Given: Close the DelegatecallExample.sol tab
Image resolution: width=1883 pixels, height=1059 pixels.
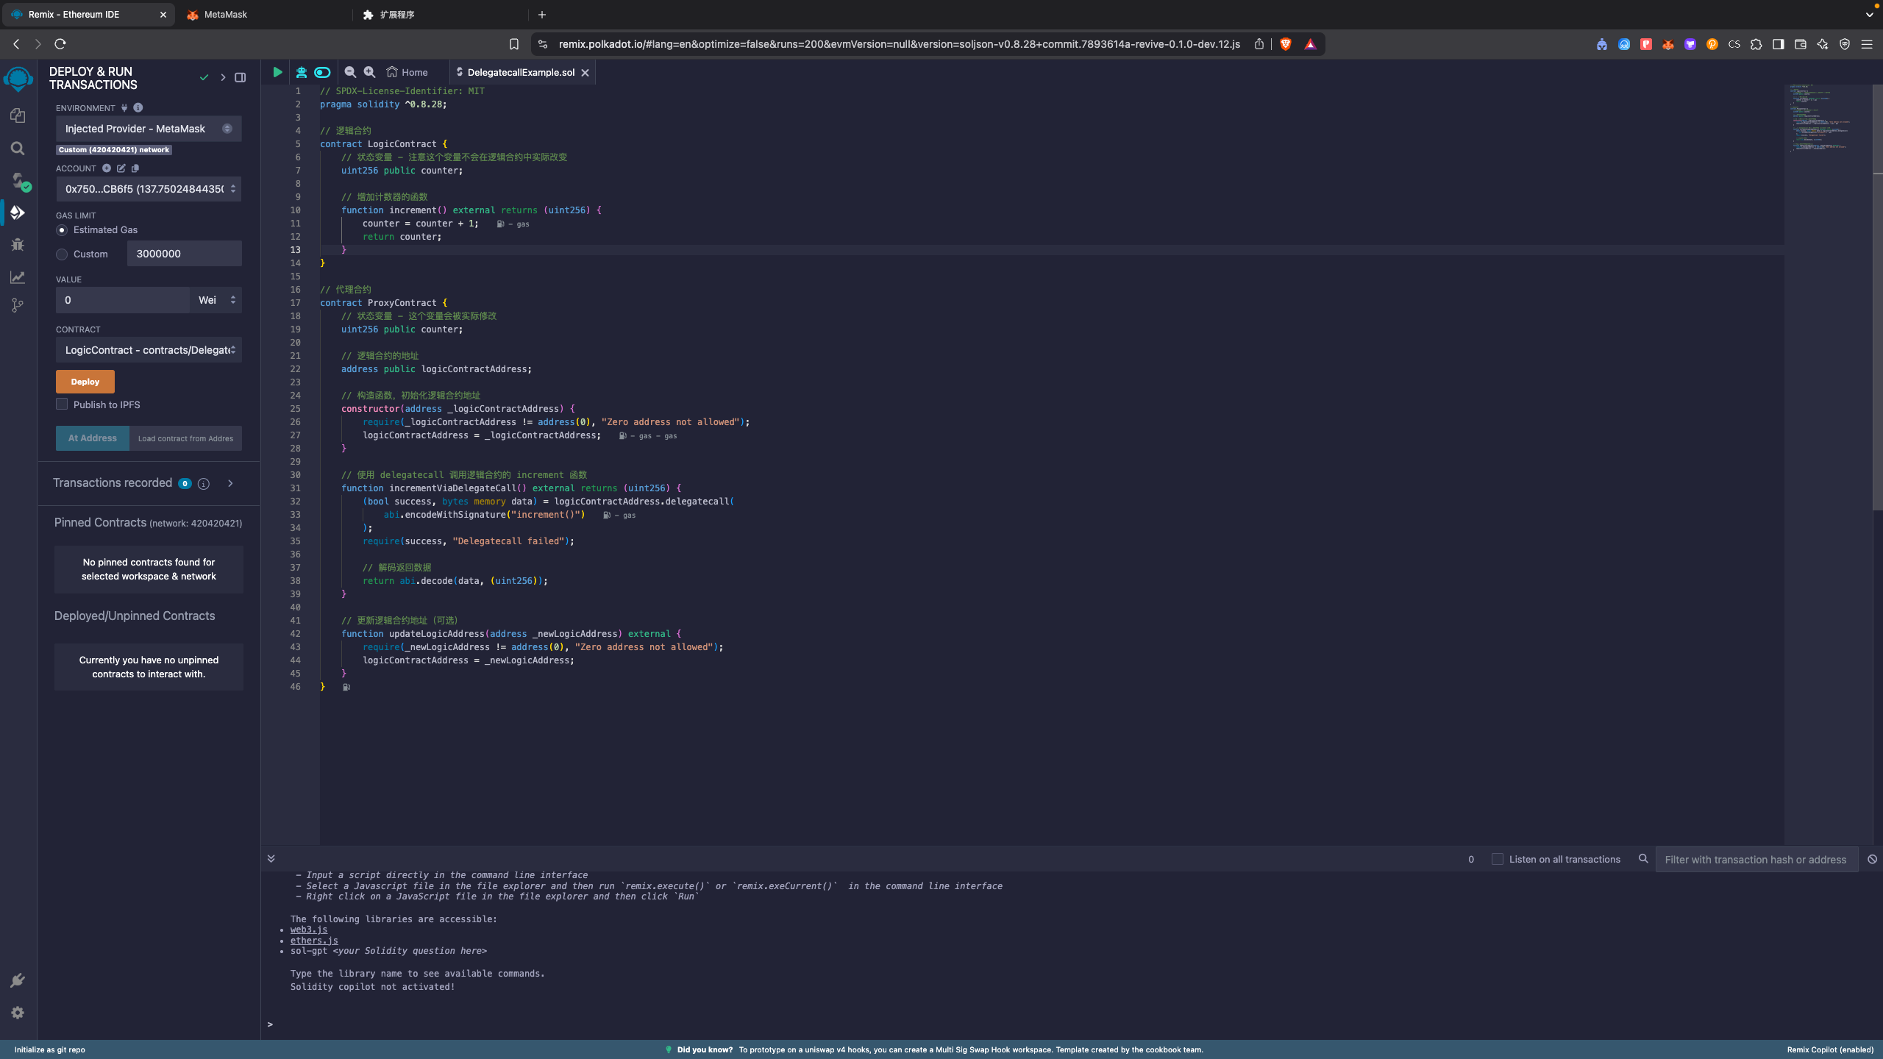Looking at the screenshot, I should (585, 72).
